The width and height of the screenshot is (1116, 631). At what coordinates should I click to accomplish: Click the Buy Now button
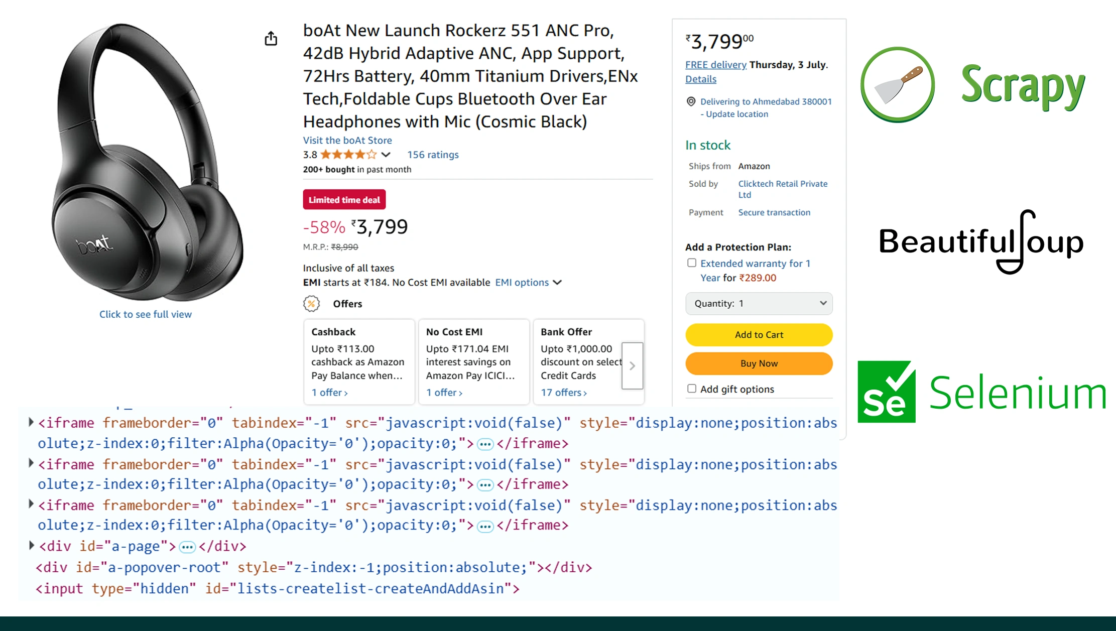tap(759, 363)
